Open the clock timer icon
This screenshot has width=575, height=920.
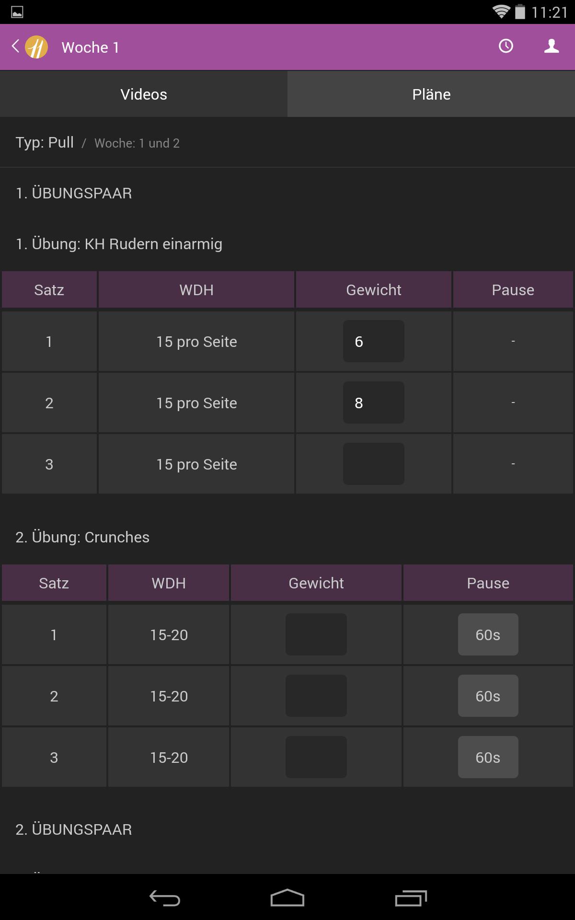tap(506, 46)
